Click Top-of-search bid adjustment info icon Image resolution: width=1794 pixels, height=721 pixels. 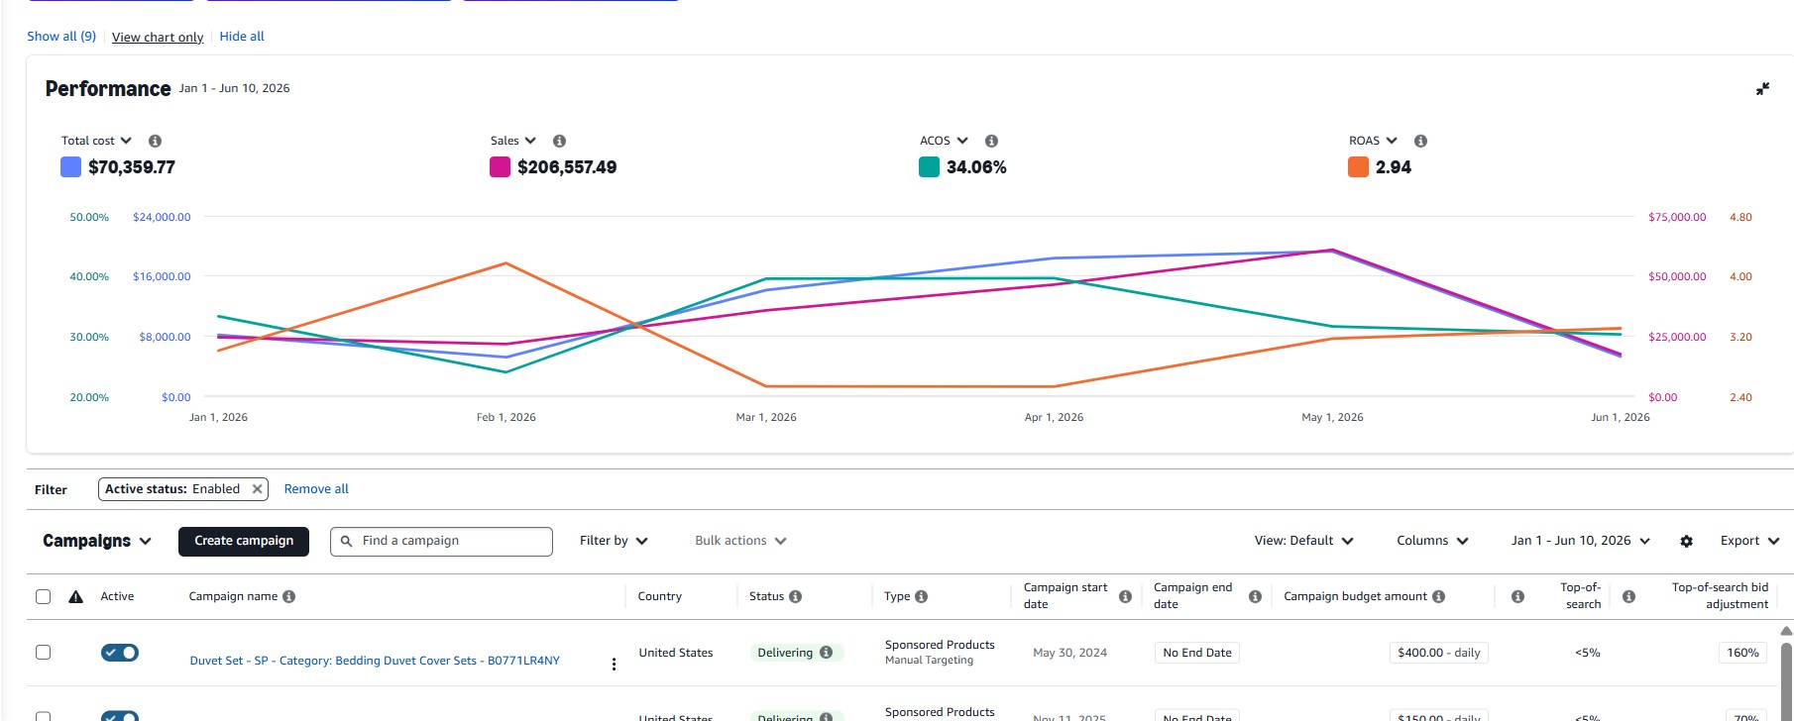click(x=1628, y=596)
